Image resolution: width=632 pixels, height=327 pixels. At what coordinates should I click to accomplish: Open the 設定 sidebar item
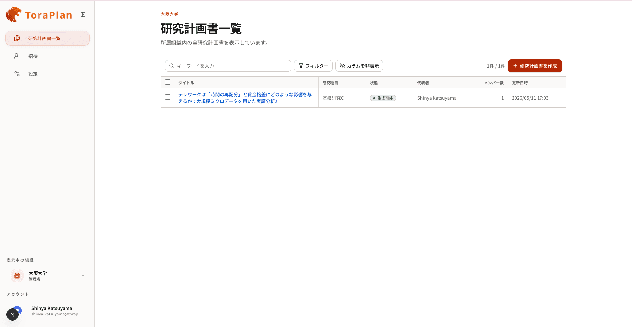[x=47, y=74]
